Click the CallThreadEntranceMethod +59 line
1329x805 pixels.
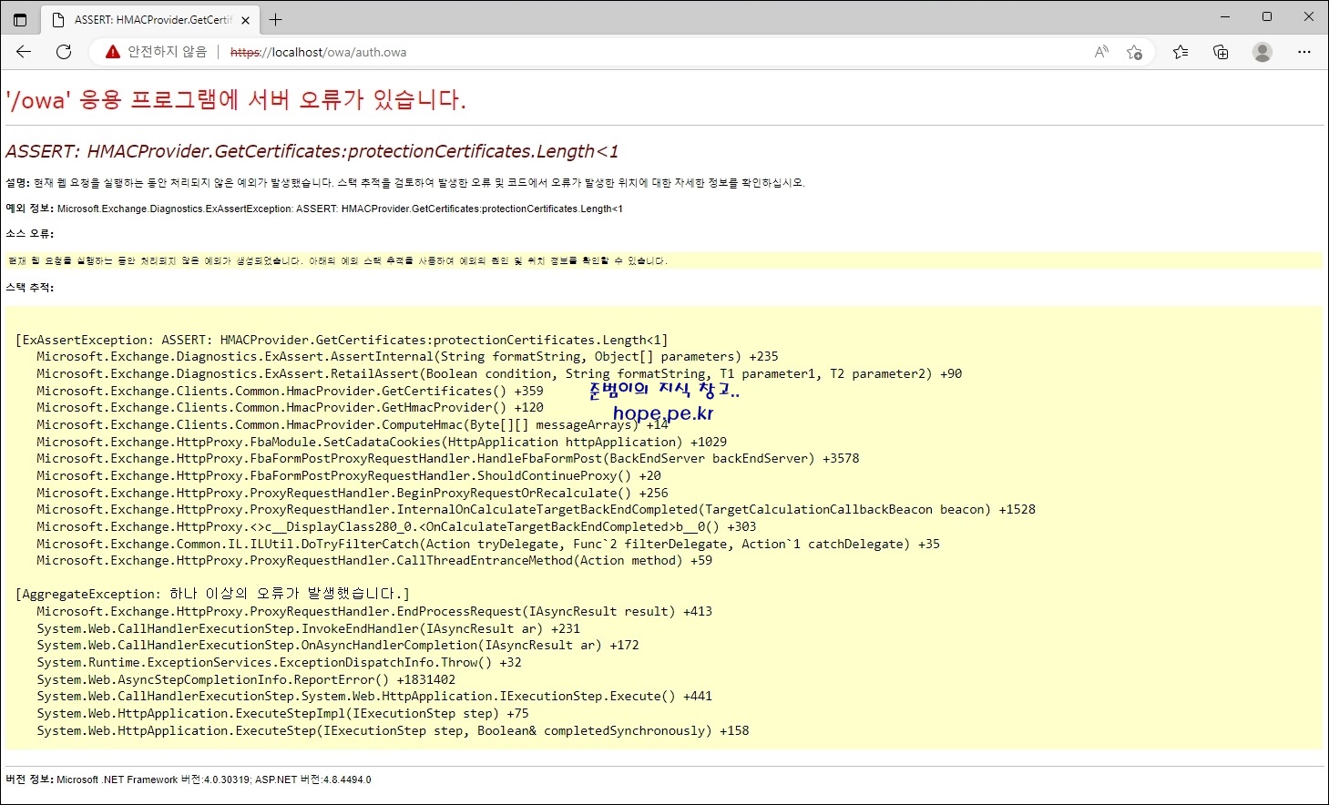click(374, 561)
